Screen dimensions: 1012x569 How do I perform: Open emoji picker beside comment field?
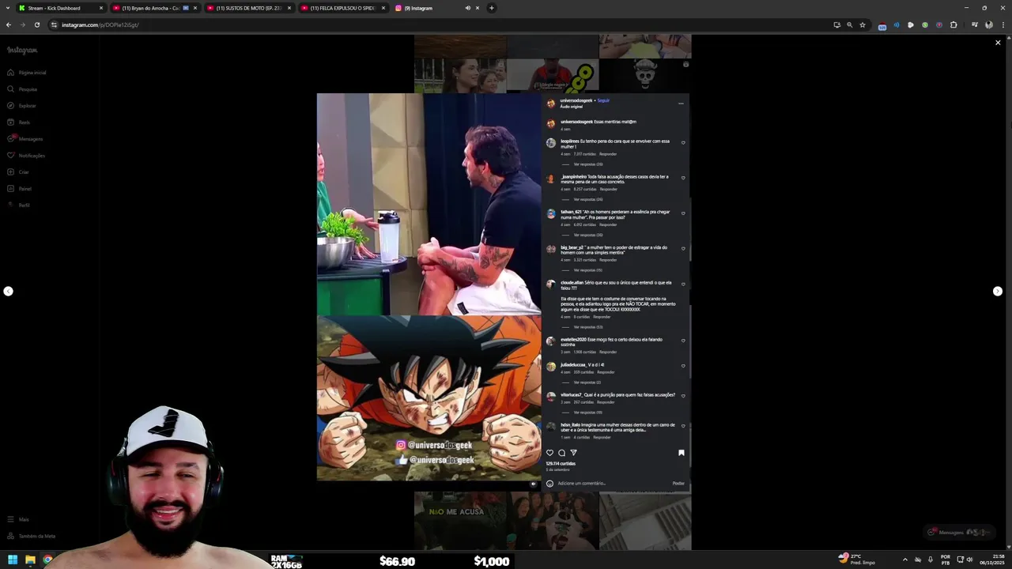tap(550, 483)
